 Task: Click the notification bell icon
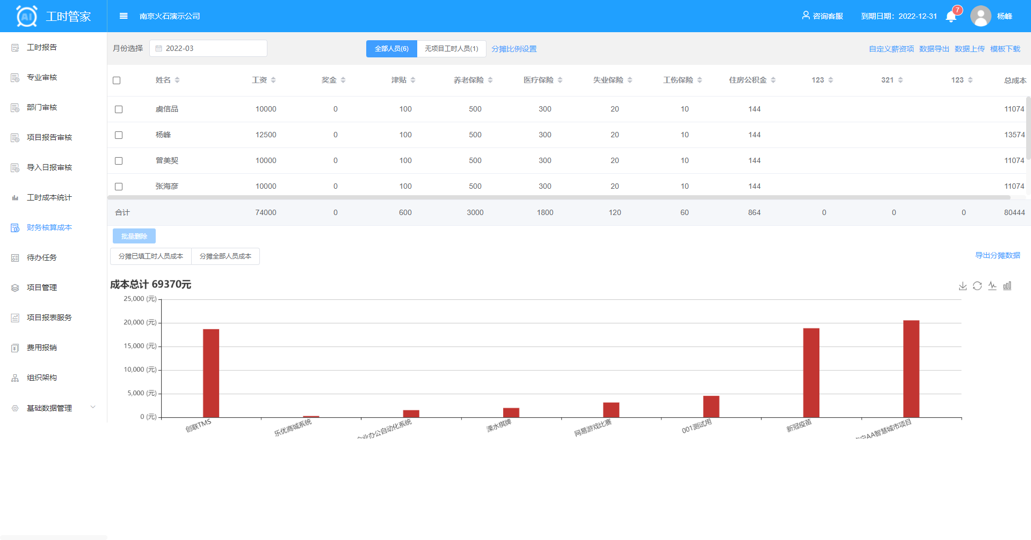(951, 17)
